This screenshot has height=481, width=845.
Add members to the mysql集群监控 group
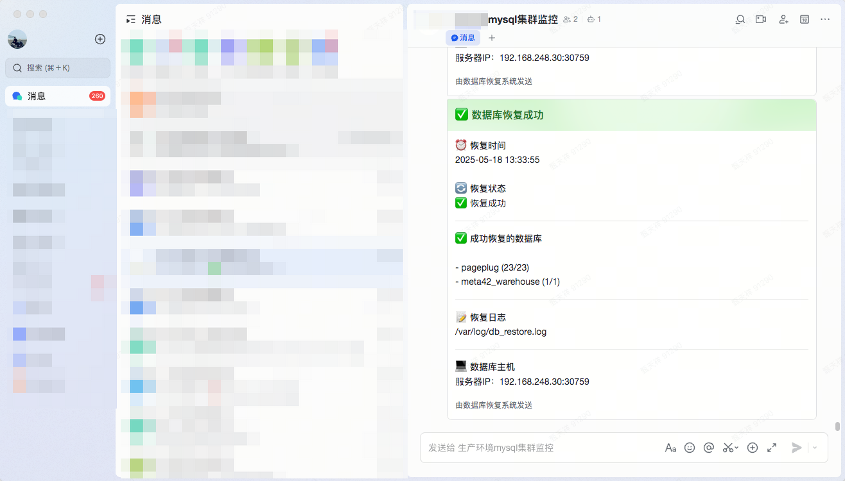tap(783, 19)
